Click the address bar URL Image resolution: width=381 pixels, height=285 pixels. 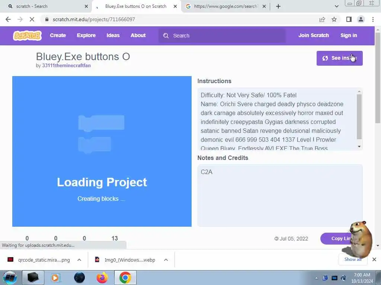coord(94,19)
